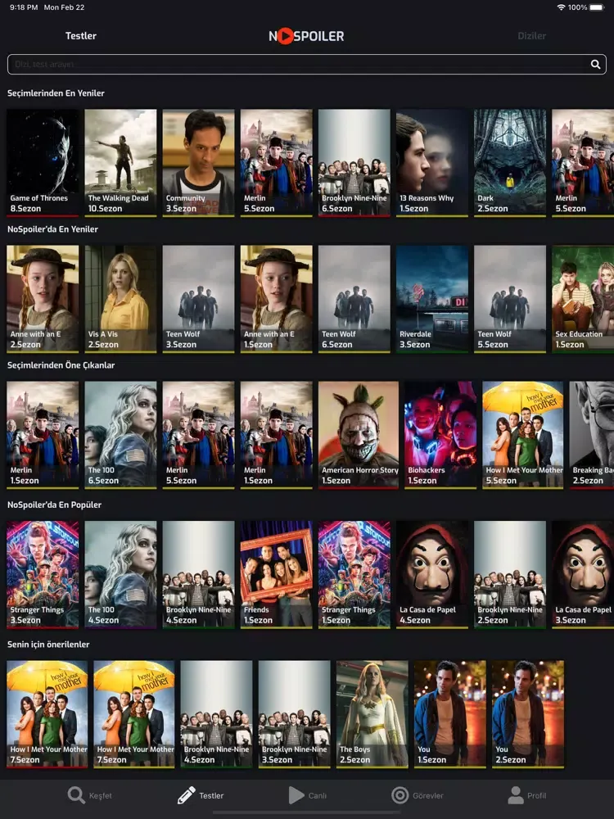This screenshot has width=614, height=819.
Task: Open Brooklyn Nine-Nine 6.Sezon poster
Action: click(354, 162)
